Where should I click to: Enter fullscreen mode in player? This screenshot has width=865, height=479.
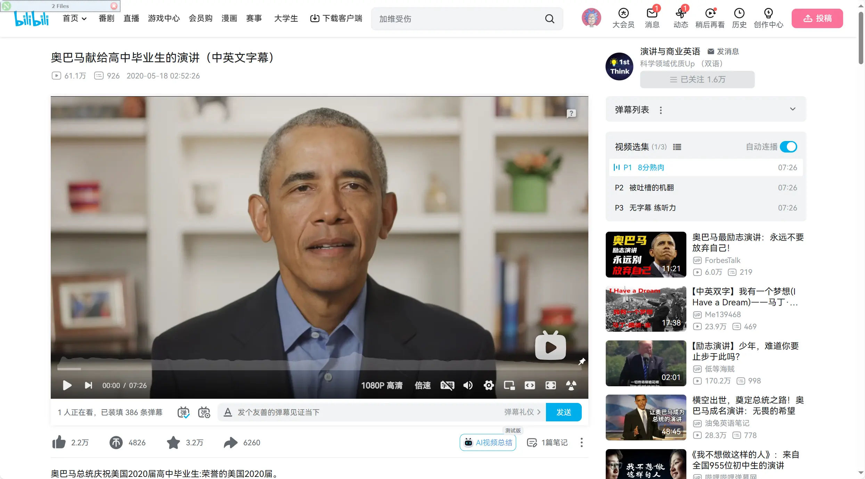550,385
